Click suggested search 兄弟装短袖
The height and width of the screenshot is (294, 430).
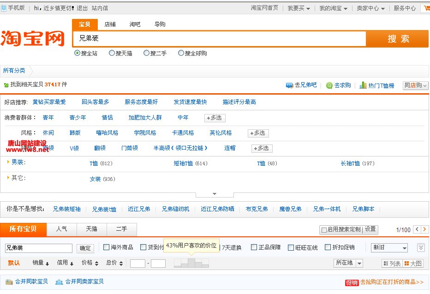66,209
